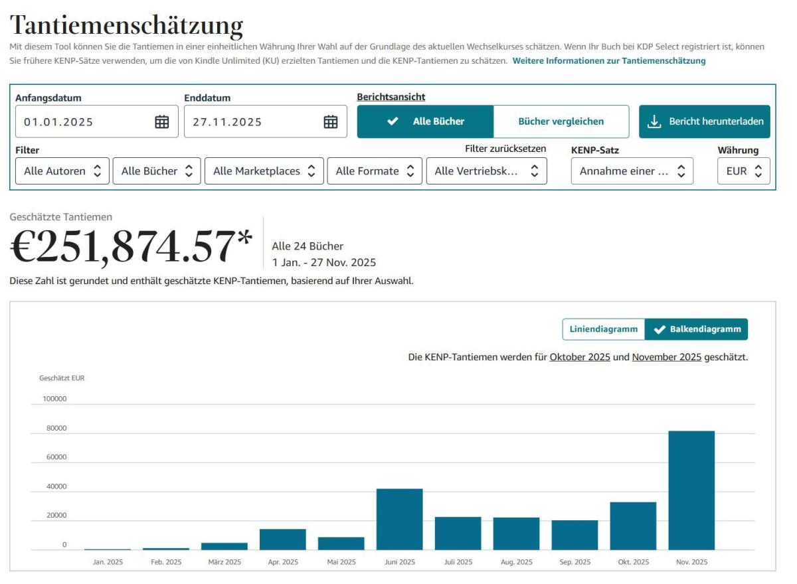
Task: Click the Oktober 2025 link
Action: click(580, 357)
